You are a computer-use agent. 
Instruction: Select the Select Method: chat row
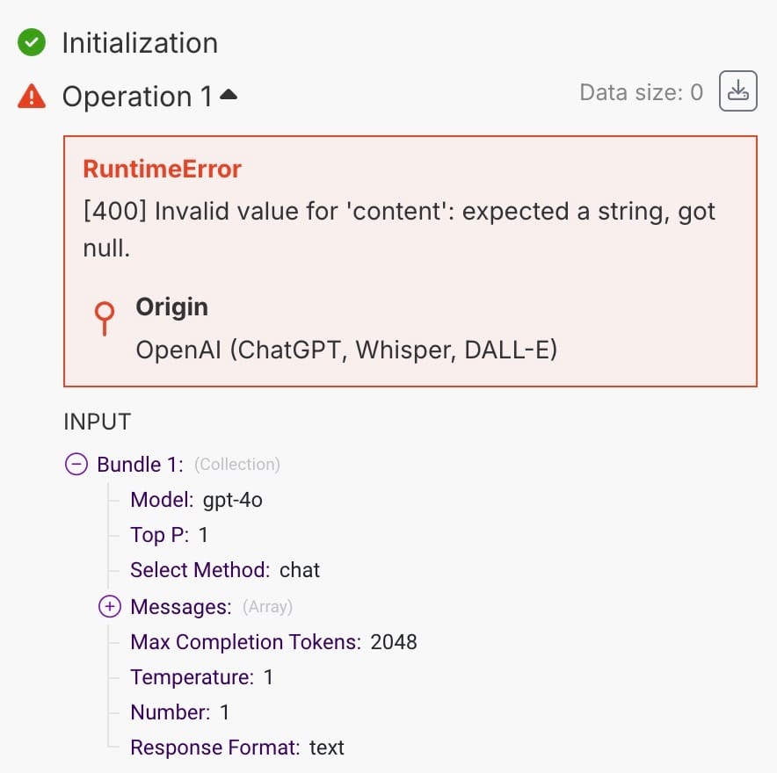coord(225,570)
